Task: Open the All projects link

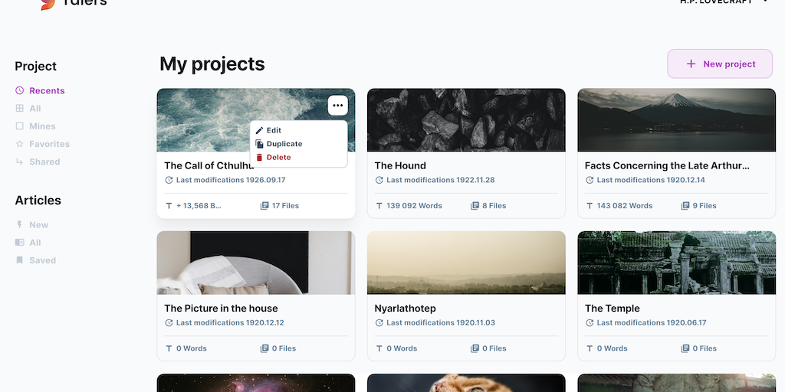Action: coord(35,109)
